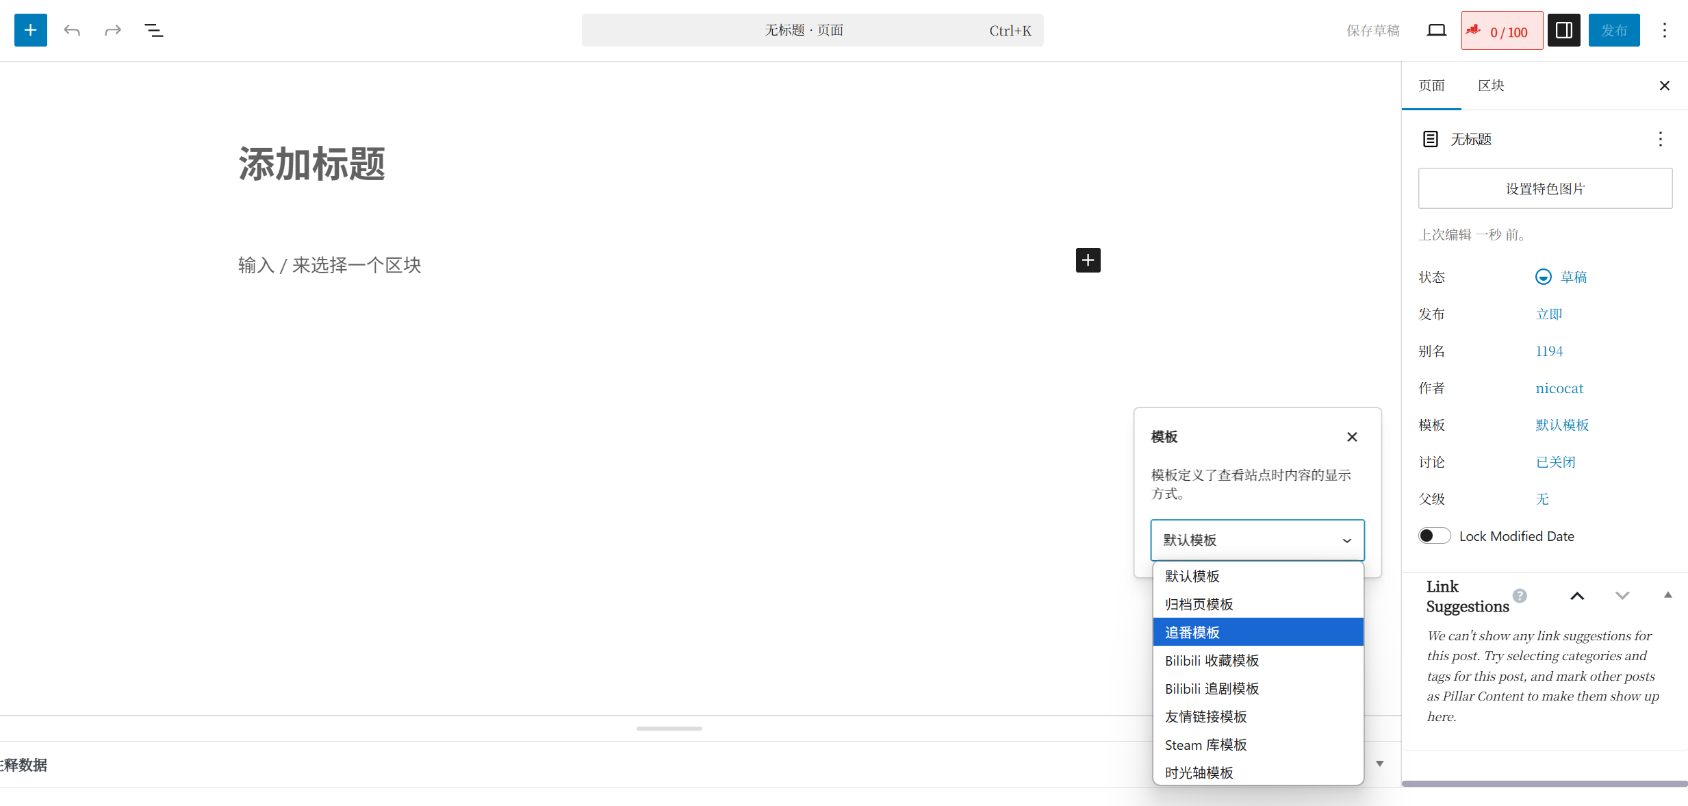Click the undo arrow icon
The image size is (1688, 806).
(x=72, y=30)
